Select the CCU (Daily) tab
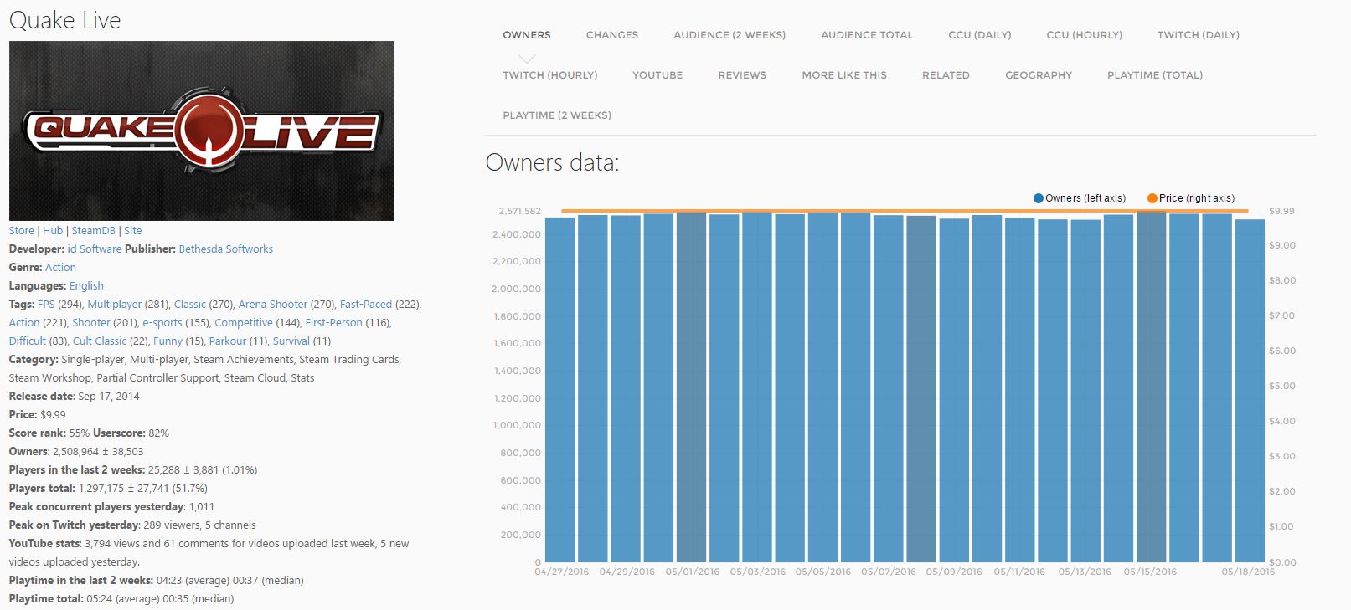Image resolution: width=1351 pixels, height=610 pixels. (979, 35)
